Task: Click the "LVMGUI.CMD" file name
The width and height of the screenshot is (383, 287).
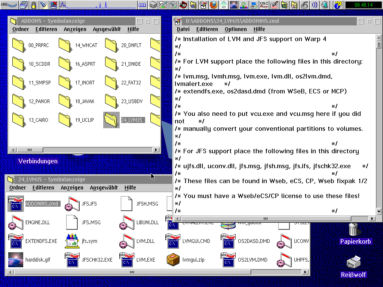Action: (196, 241)
